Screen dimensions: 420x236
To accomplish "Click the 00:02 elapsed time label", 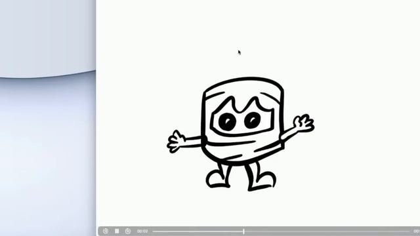I will (x=142, y=231).
